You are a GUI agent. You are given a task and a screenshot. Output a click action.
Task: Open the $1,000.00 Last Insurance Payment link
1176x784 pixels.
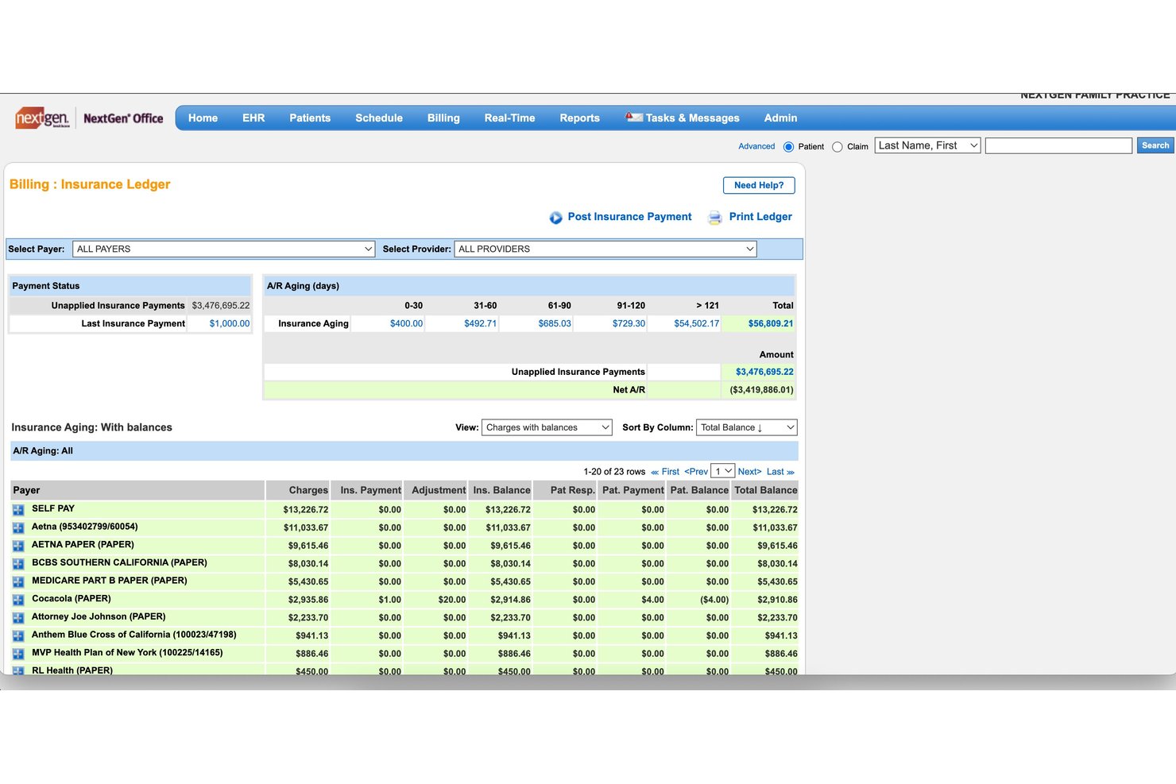pyautogui.click(x=230, y=324)
